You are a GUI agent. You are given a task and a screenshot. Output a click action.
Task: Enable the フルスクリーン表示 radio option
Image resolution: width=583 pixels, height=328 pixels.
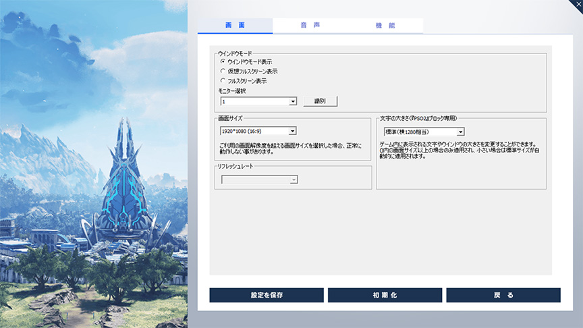tap(223, 80)
